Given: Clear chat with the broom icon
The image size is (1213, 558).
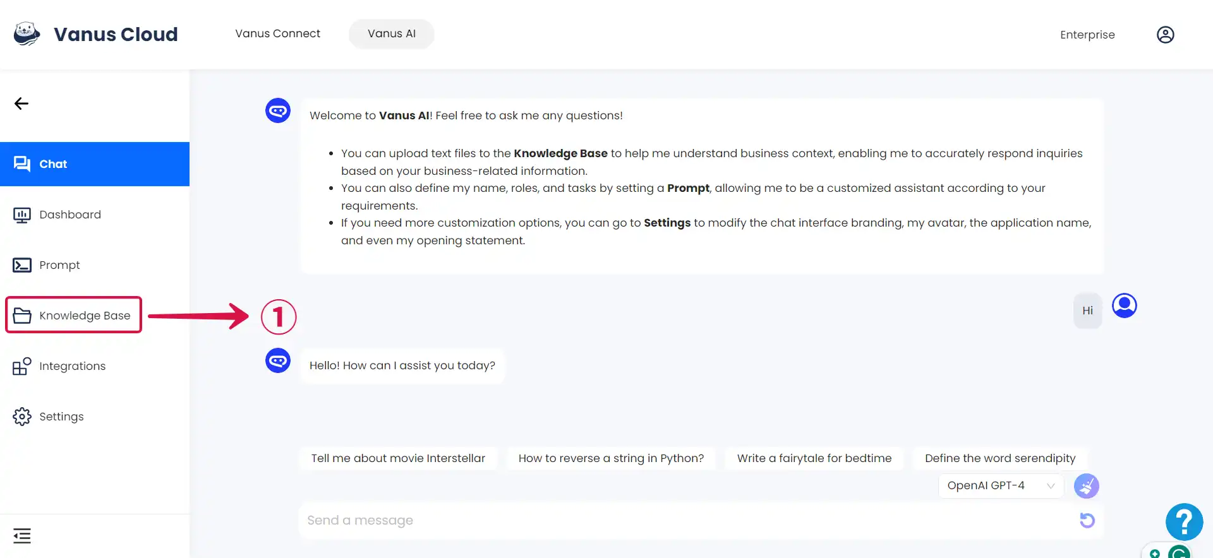Looking at the screenshot, I should point(1087,486).
